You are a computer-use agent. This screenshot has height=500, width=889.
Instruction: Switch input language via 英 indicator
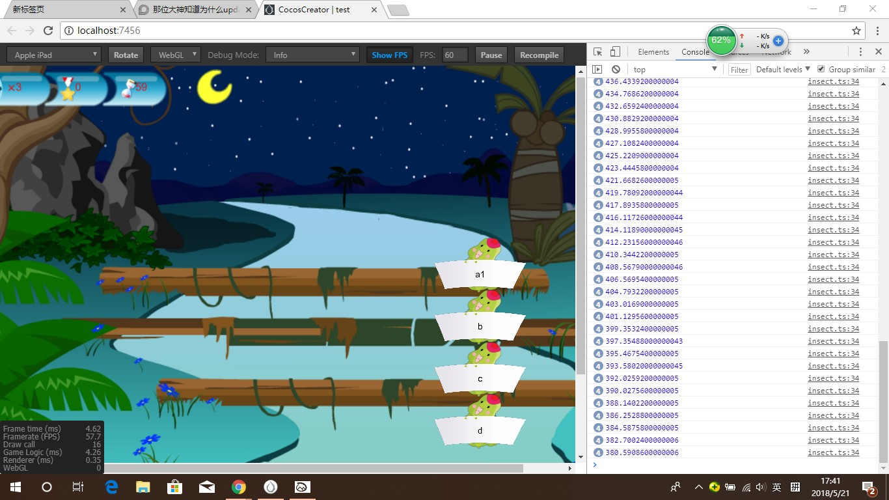pos(777,487)
